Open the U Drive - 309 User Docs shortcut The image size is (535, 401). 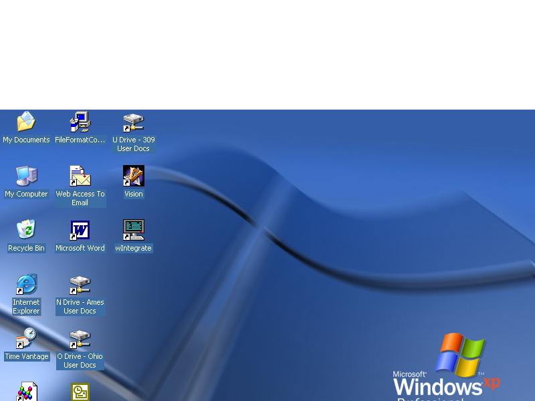click(x=132, y=122)
